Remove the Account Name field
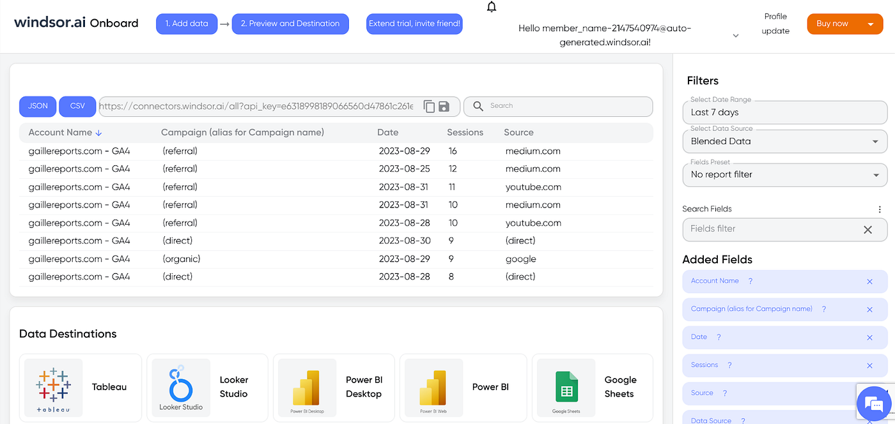 (869, 282)
